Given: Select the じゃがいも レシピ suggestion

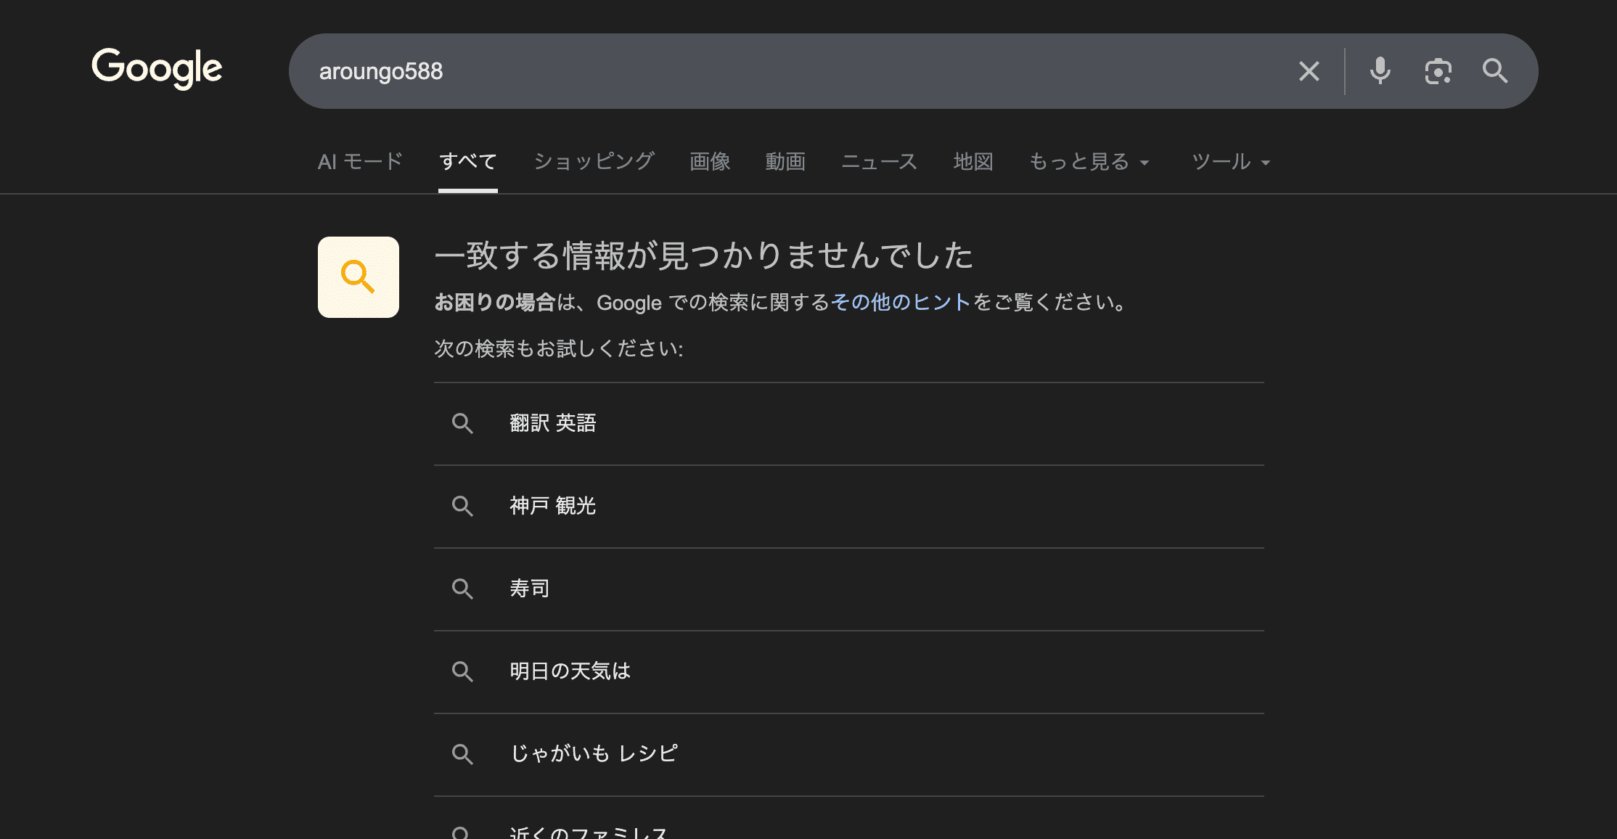Looking at the screenshot, I should coord(594,753).
